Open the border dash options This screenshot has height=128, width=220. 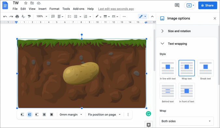[114, 17]
